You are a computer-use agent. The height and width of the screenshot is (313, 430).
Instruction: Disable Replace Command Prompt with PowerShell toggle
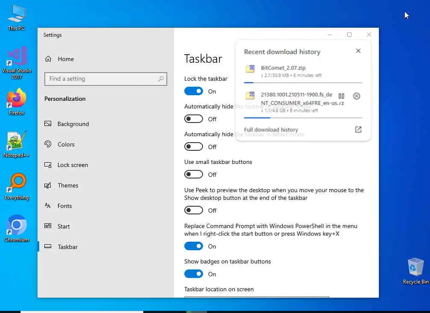(x=194, y=246)
